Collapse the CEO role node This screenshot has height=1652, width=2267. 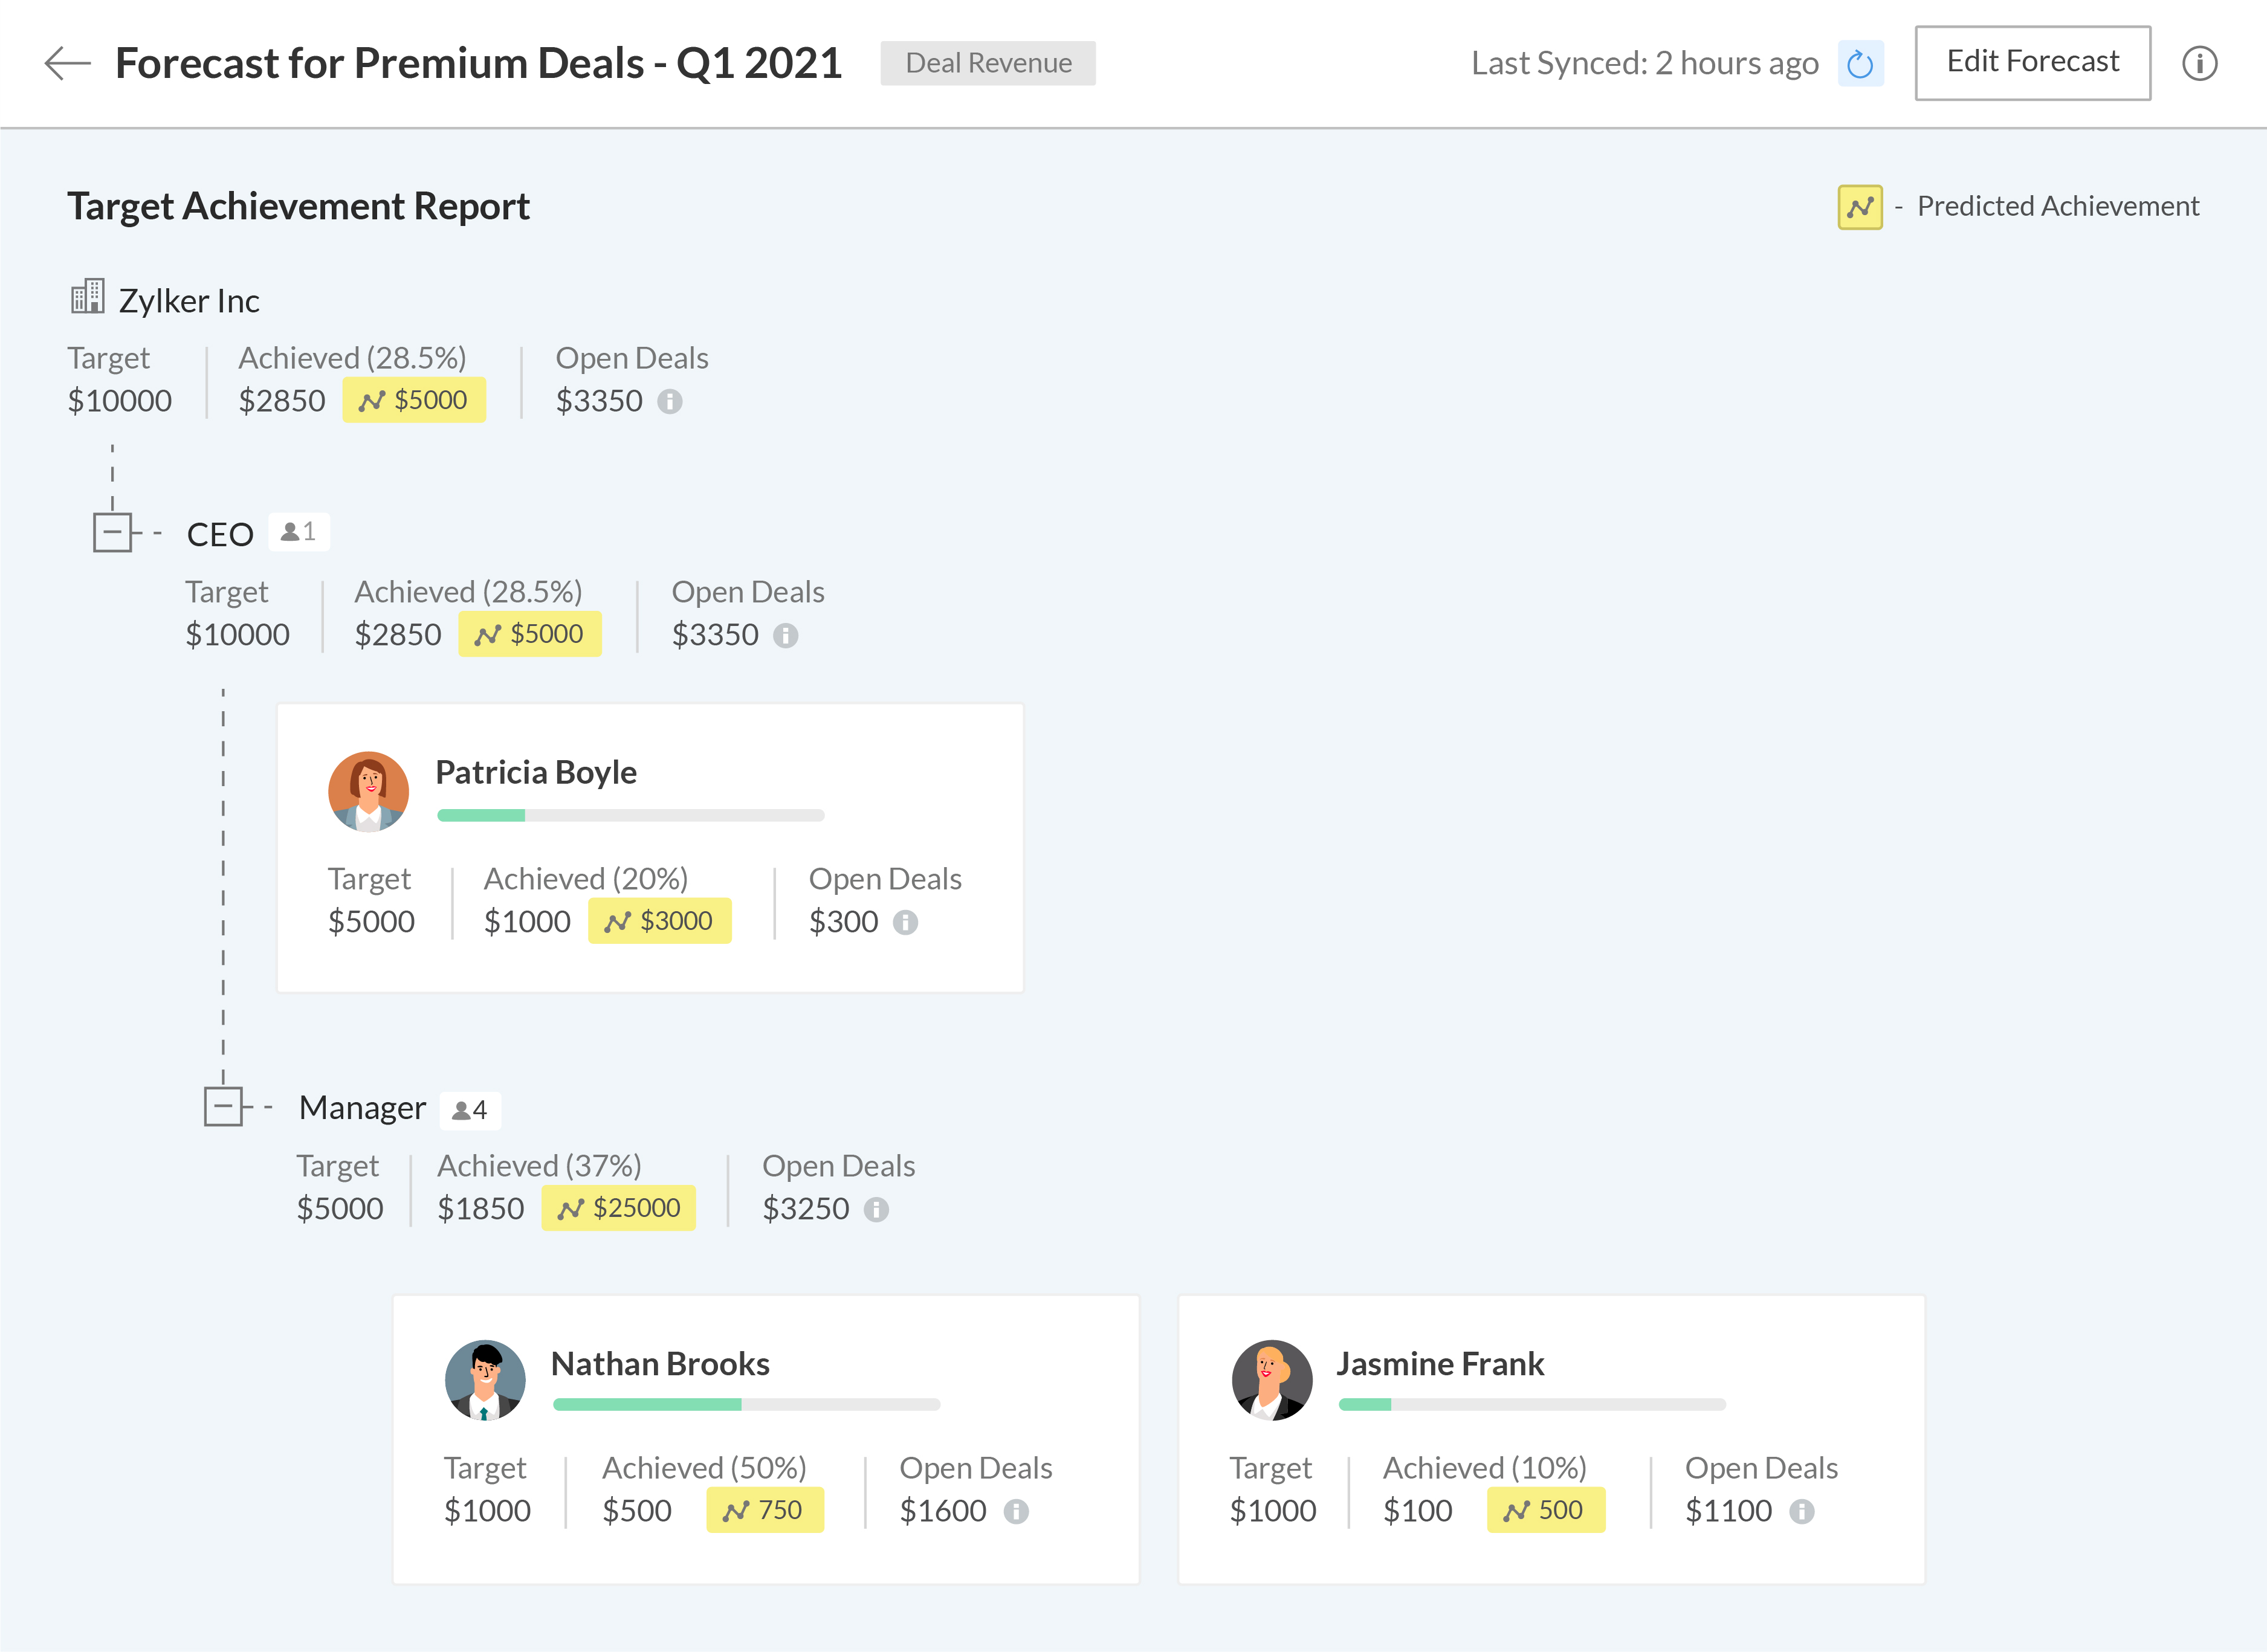coord(112,532)
